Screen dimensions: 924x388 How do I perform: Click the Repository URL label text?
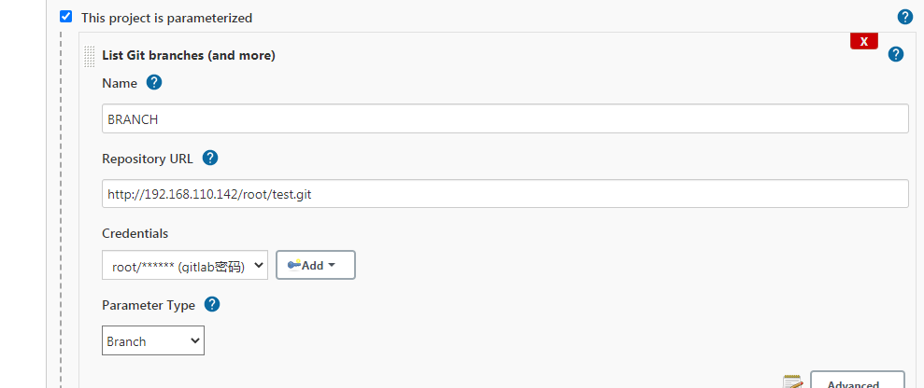click(x=148, y=159)
